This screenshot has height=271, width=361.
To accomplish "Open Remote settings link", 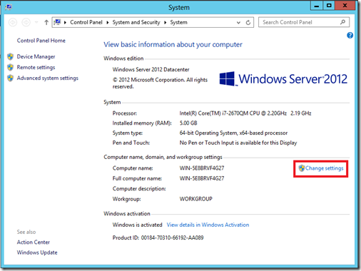I will click(x=36, y=67).
